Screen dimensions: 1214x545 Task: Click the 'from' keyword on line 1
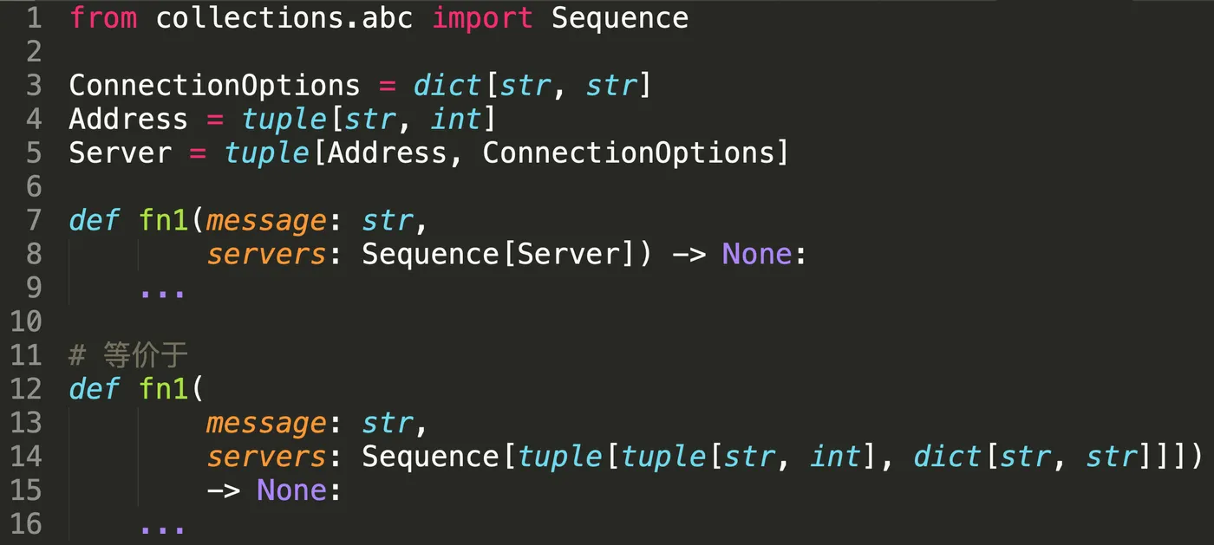pos(103,18)
